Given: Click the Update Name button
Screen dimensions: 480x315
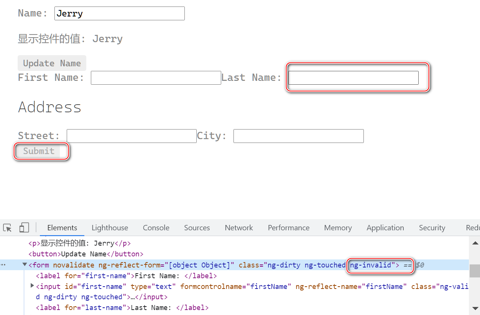Looking at the screenshot, I should 52,63.
